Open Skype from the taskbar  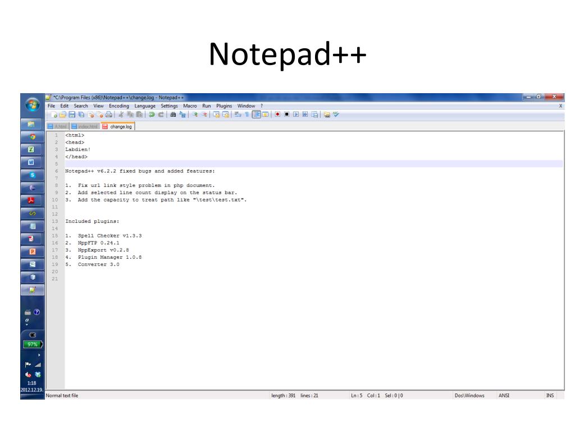32,175
